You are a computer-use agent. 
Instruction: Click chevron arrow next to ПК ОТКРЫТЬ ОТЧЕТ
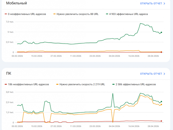click(164, 74)
